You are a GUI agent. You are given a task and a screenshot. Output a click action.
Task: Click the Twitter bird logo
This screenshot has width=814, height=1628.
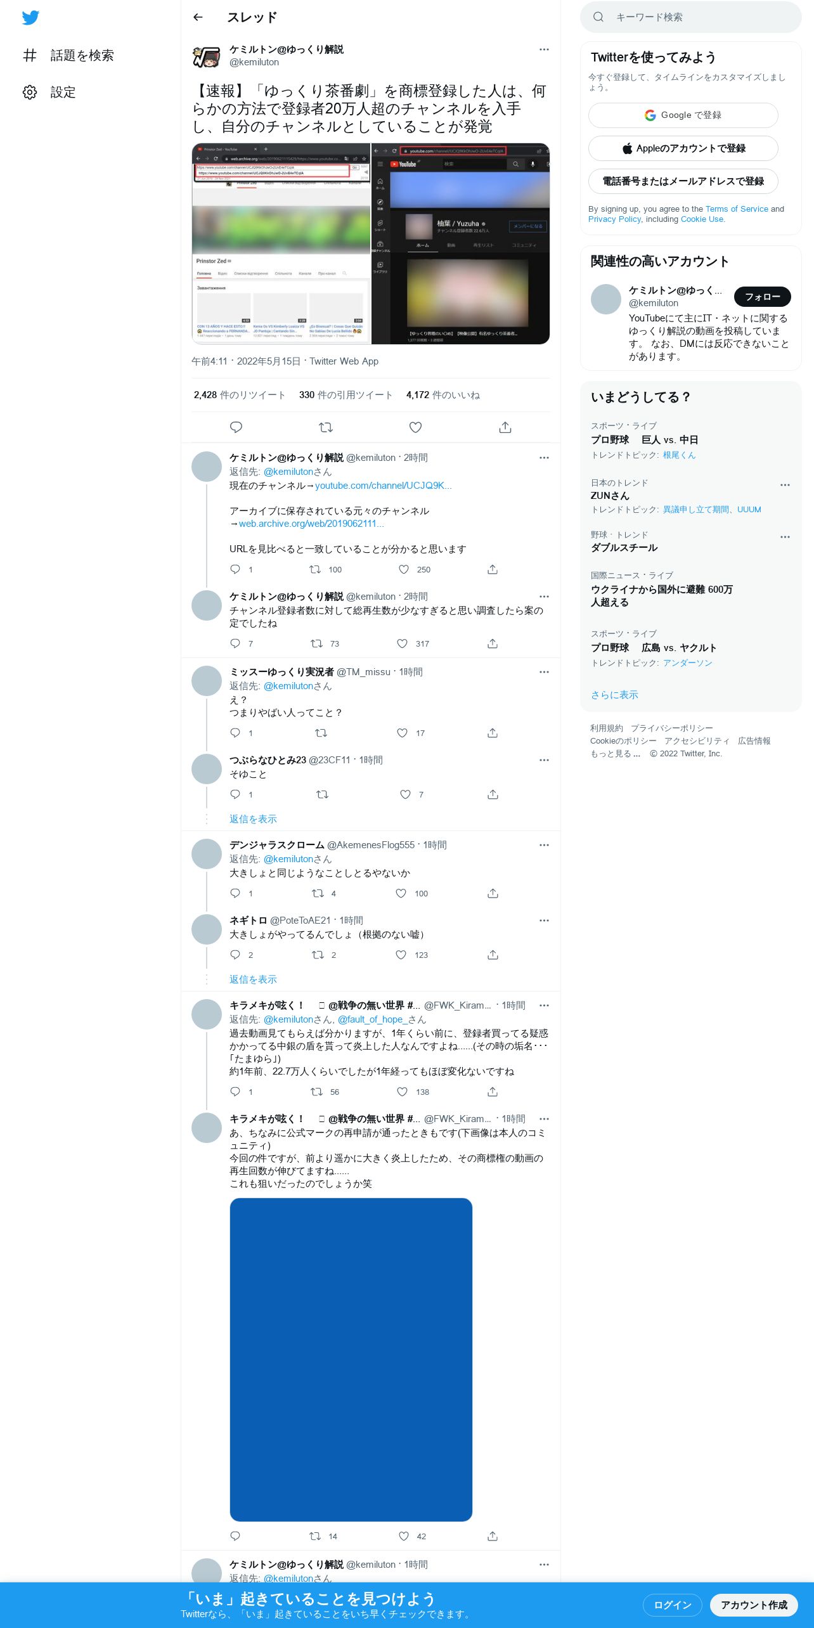(30, 18)
